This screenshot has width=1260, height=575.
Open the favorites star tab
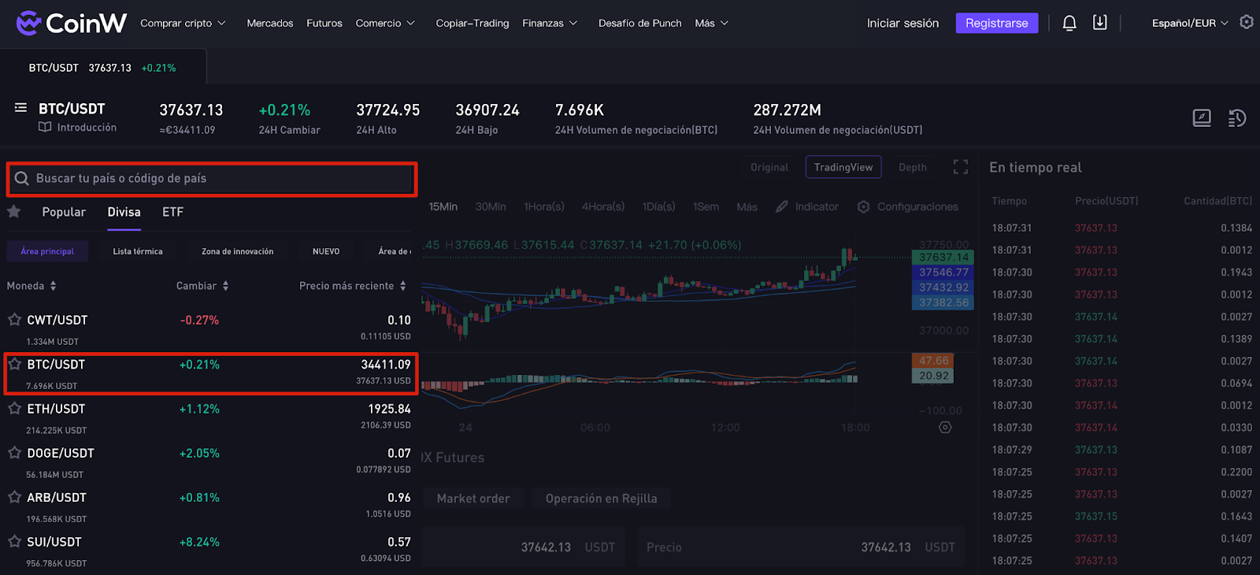pyautogui.click(x=13, y=211)
